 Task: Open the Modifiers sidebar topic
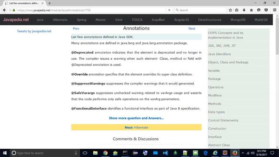(x=215, y=96)
